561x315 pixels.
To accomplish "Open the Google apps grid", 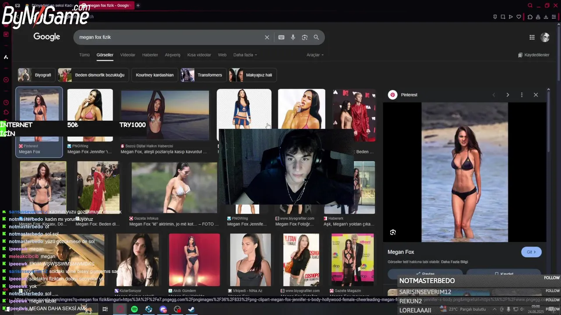I will [532, 37].
